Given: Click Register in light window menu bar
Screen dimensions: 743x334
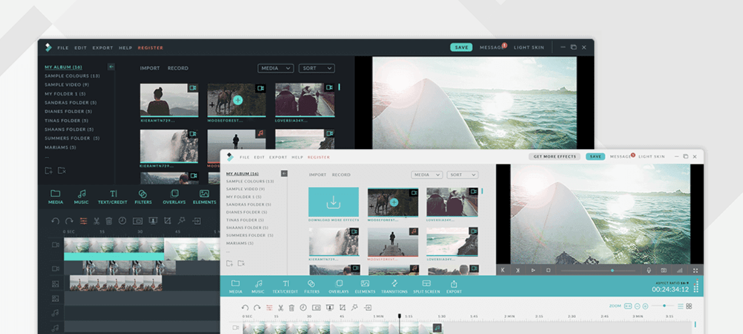Looking at the screenshot, I should pyautogui.click(x=319, y=157).
